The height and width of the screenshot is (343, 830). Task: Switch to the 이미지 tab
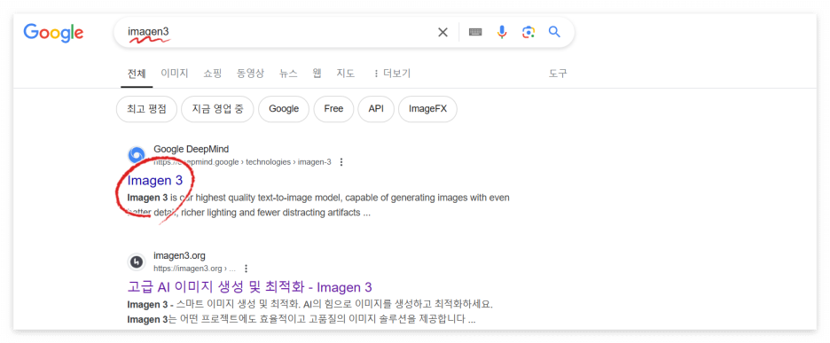[174, 74]
